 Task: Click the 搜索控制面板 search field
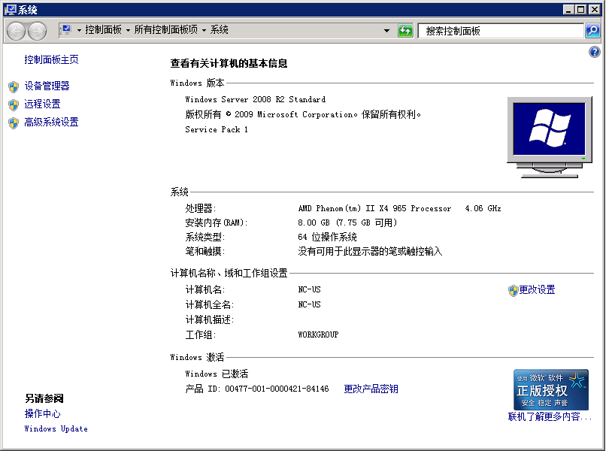click(x=501, y=31)
